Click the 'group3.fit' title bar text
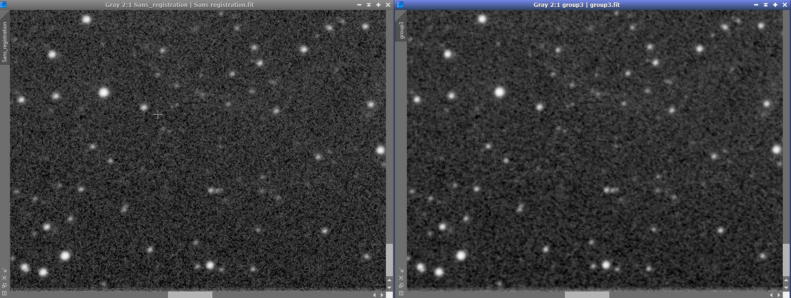Image resolution: width=791 pixels, height=298 pixels. point(605,5)
